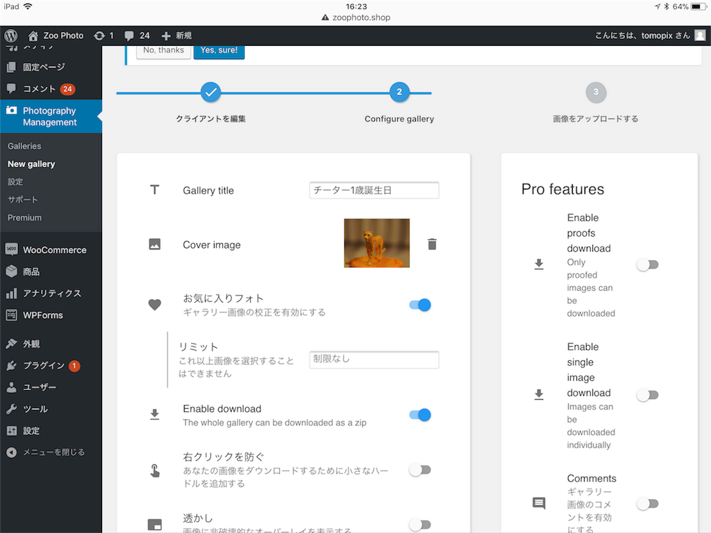711x533 pixels.
Task: Open Premium submenu item
Action: point(24,217)
